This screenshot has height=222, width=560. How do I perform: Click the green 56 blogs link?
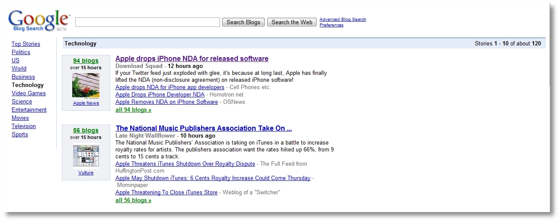click(86, 130)
